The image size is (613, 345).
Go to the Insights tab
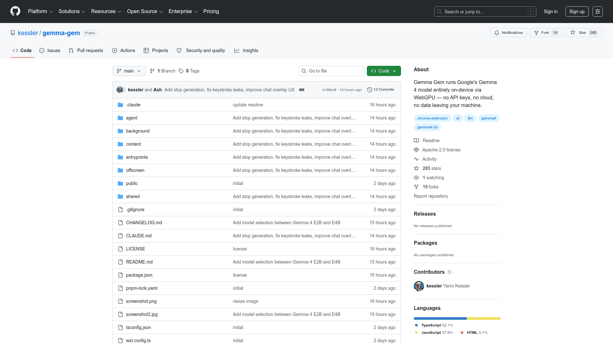[246, 50]
